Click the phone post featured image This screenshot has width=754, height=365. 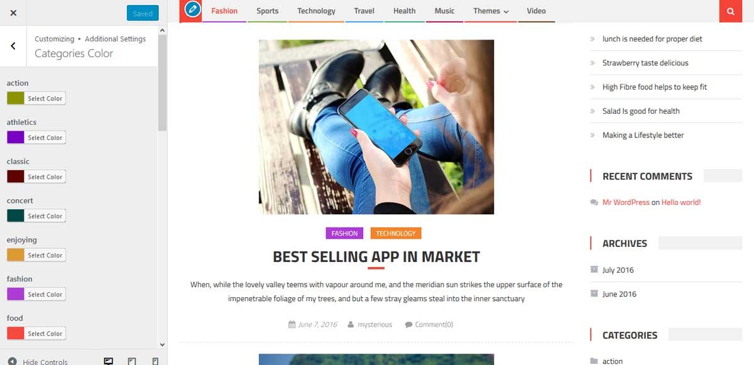(x=376, y=127)
